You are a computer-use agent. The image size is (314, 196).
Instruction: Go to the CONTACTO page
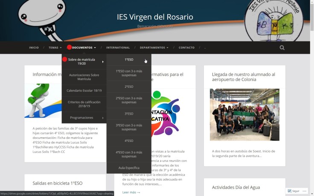tap(186, 48)
